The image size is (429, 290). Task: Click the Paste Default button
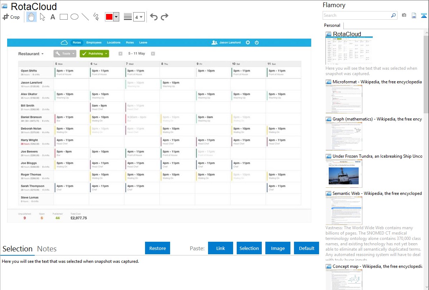[307, 248]
